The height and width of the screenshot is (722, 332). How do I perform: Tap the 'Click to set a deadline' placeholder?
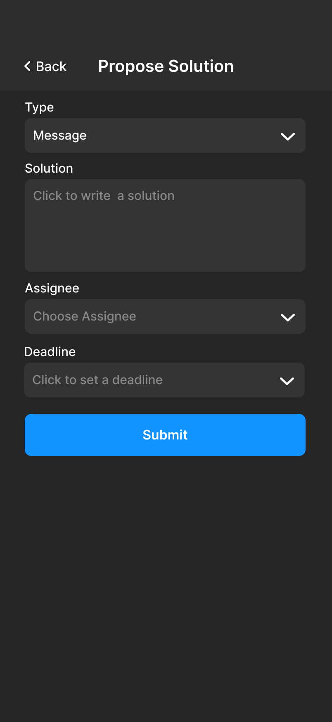97,380
